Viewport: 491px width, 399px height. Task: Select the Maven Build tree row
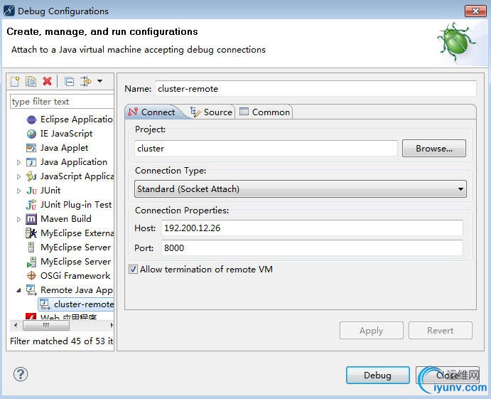click(x=59, y=219)
